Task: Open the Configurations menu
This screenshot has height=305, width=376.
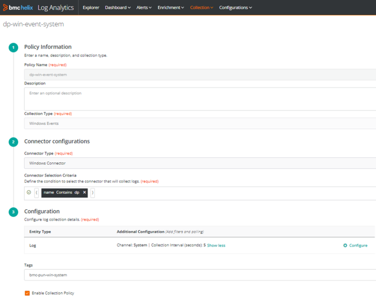Action: point(235,7)
